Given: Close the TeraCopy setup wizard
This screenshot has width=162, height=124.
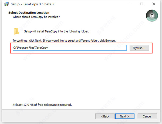Looking at the screenshot, I should (x=154, y=4).
